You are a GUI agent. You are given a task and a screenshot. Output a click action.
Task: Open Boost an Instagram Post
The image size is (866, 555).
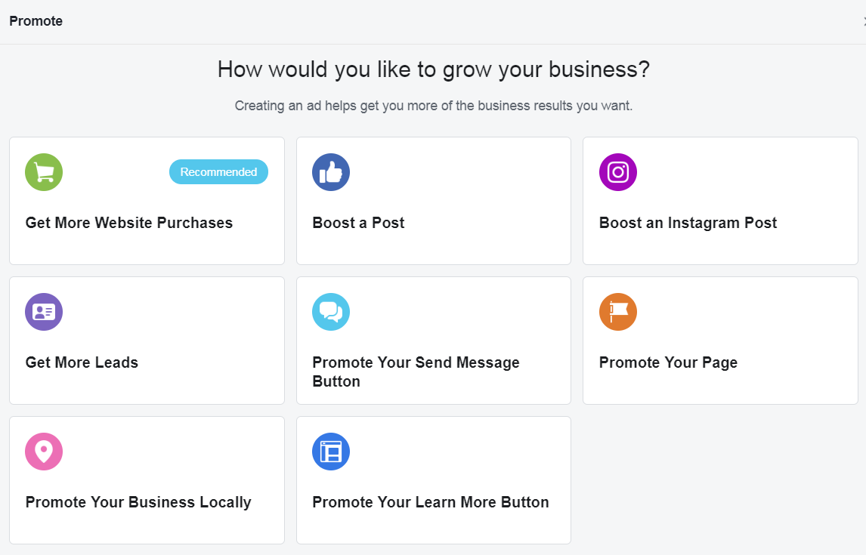point(719,200)
